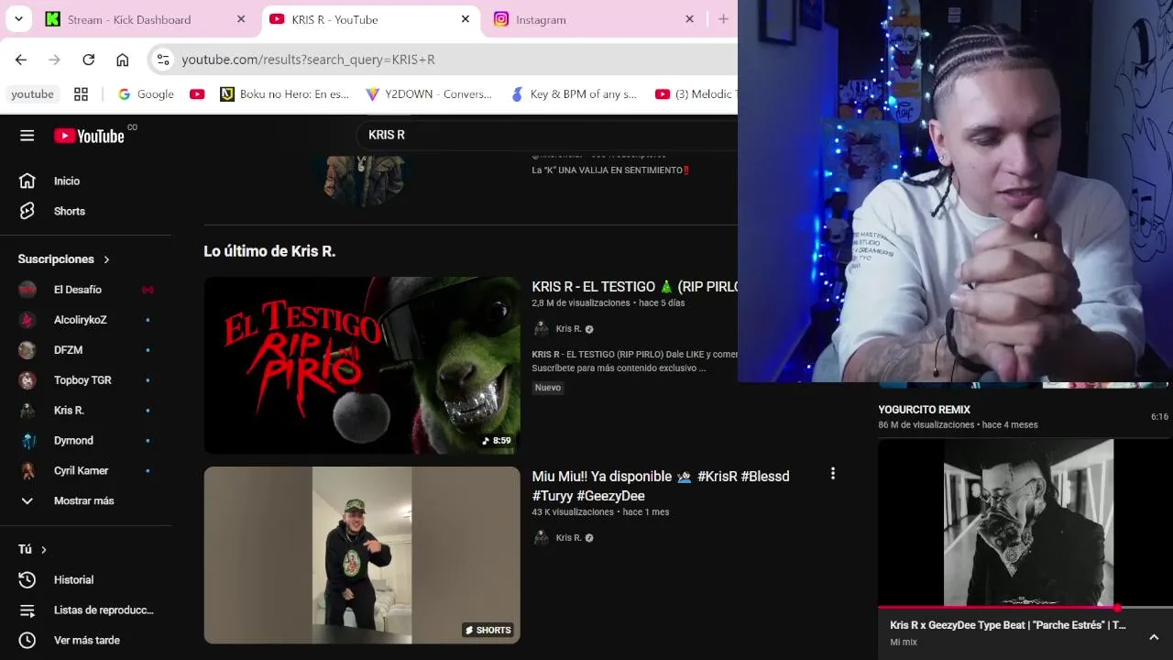
Task: Close the Instagram tab
Action: point(689,19)
